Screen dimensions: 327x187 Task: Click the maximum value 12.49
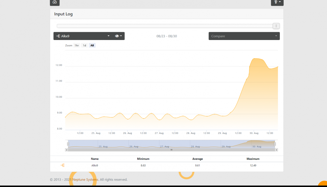253,165
